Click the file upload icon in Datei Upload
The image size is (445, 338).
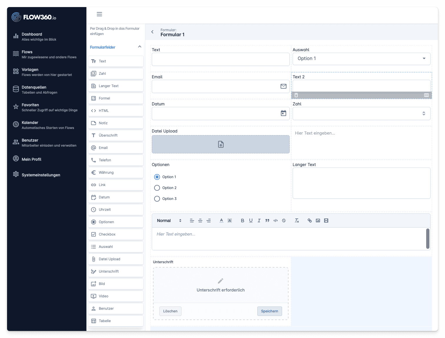[221, 144]
